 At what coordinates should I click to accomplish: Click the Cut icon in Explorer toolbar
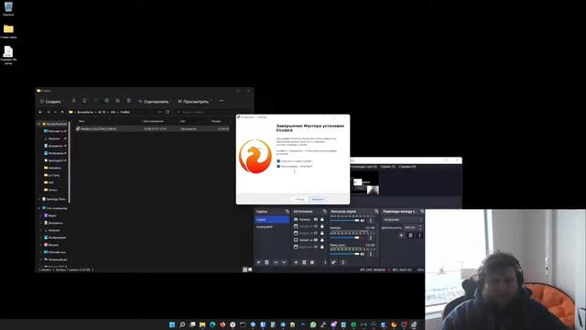tap(73, 101)
